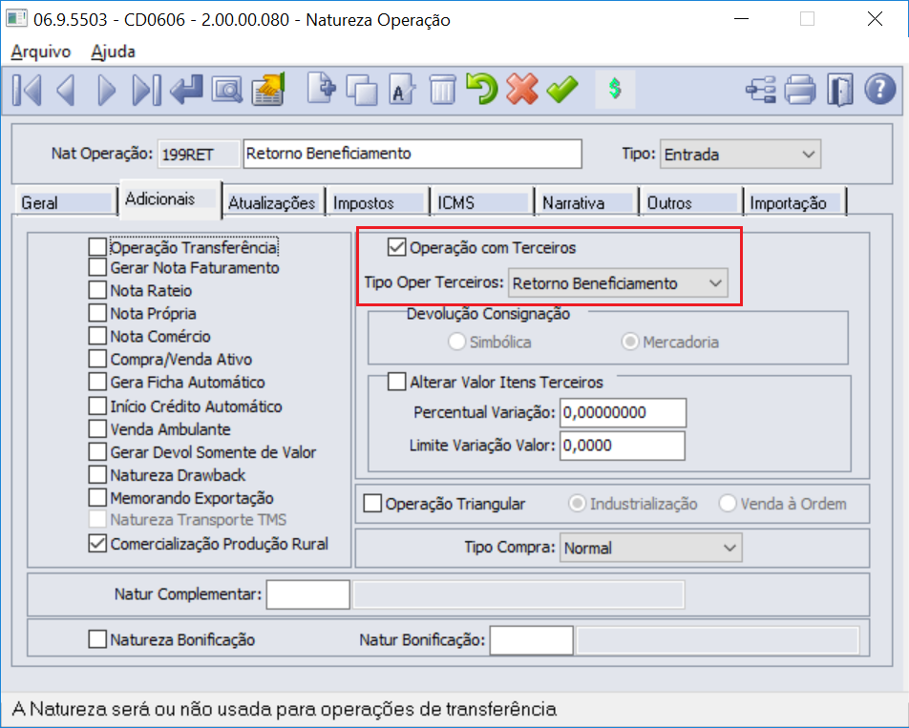Viewport: 909px width, 728px height.
Task: Uncheck Comercialização Produção Rural
Action: (97, 544)
